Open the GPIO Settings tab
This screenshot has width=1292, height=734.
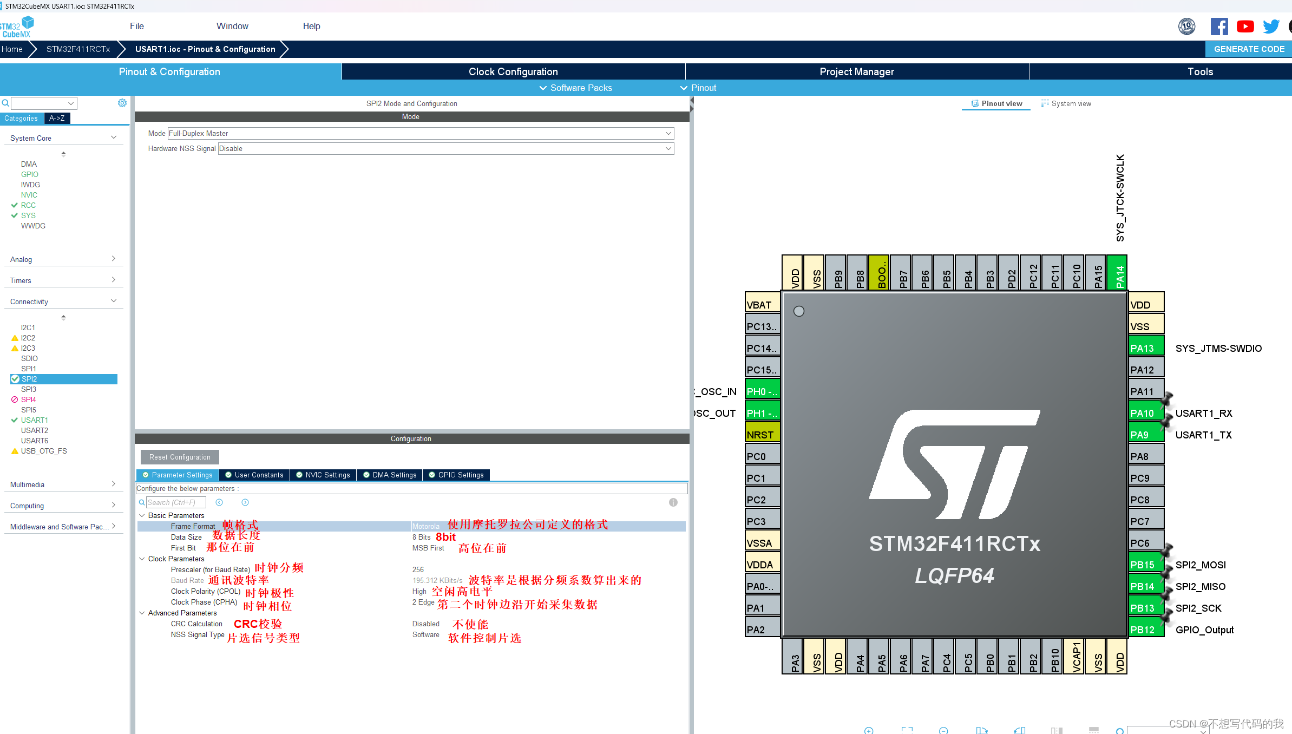pos(456,475)
